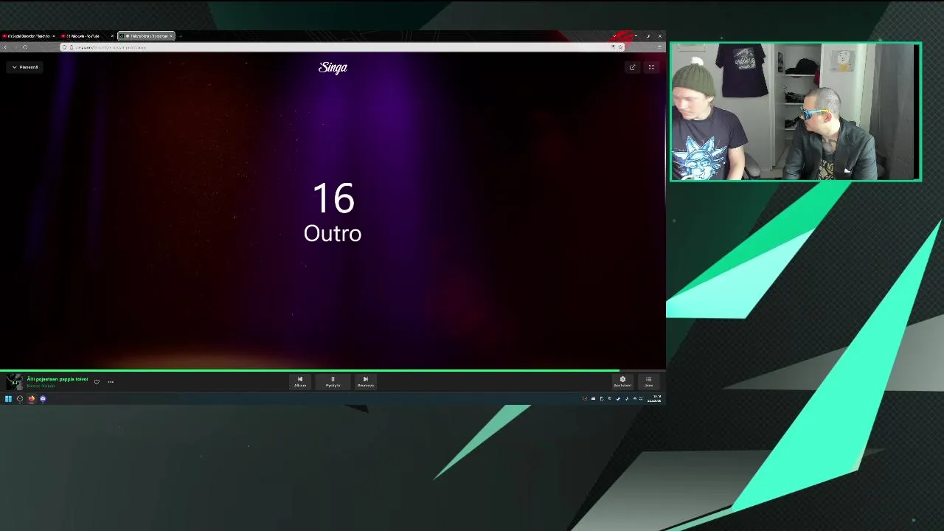This screenshot has width=944, height=531.
Task: Open the Asetukset settings gear
Action: pos(622,381)
